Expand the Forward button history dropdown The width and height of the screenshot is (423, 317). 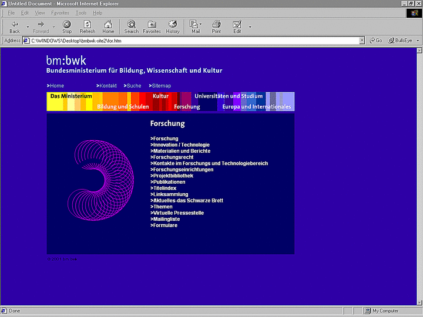(54, 27)
